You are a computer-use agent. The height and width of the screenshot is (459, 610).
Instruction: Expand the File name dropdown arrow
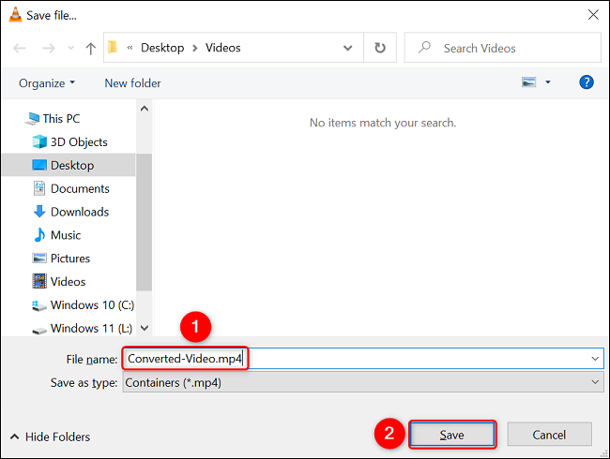(x=595, y=359)
